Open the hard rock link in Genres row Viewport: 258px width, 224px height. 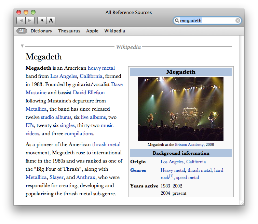coord(219,170)
